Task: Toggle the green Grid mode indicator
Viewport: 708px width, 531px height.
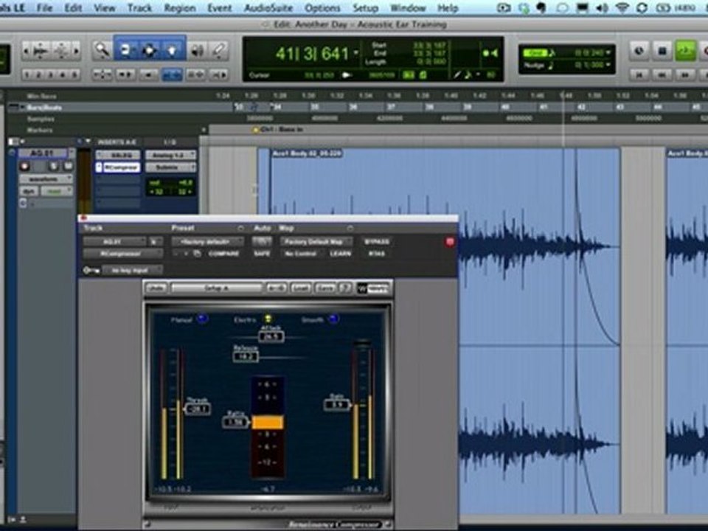Action: coord(535,53)
